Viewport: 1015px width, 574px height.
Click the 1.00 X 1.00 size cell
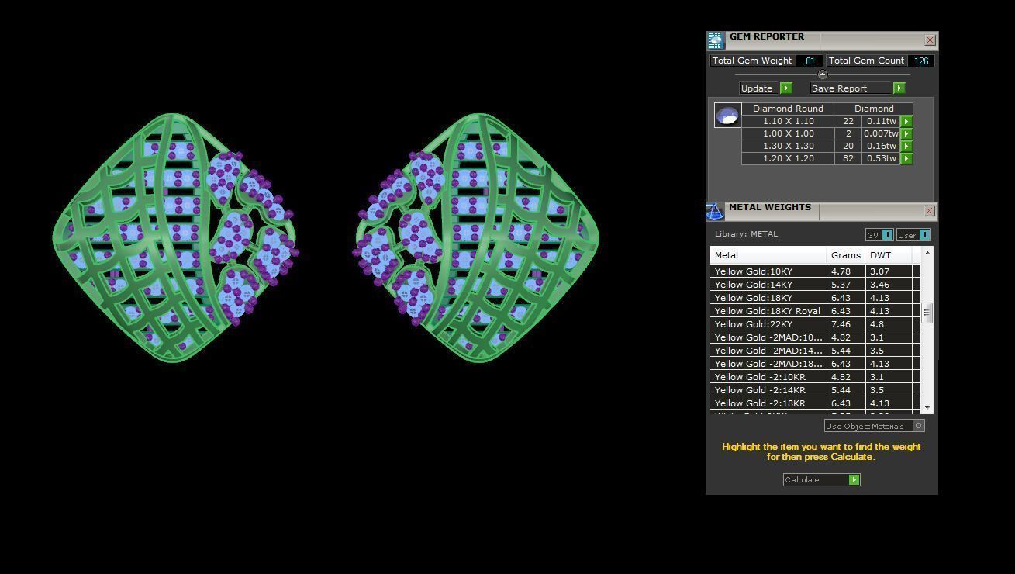(x=788, y=133)
